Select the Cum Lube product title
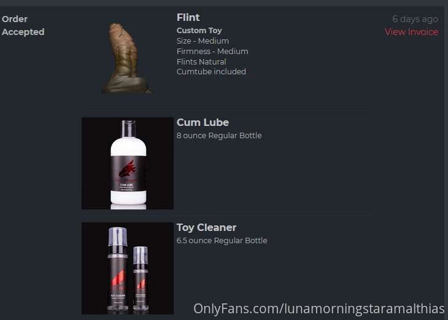The height and width of the screenshot is (320, 448). coord(203,122)
